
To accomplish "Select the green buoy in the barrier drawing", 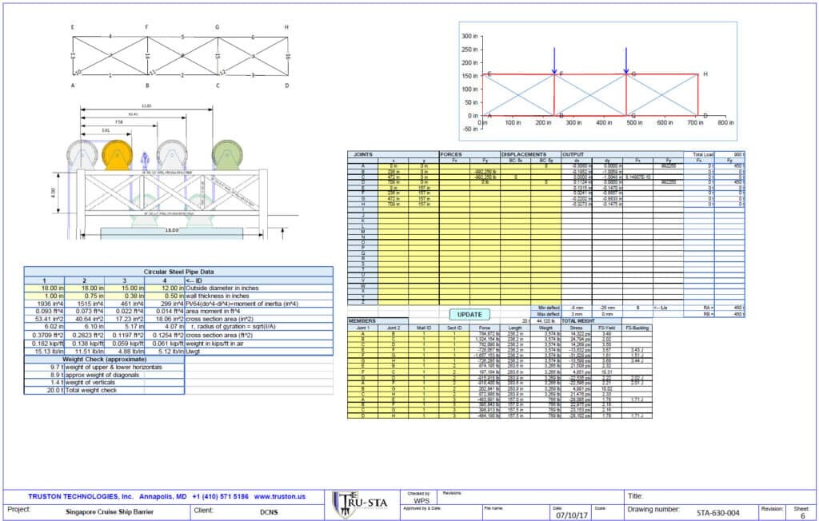I will (x=227, y=154).
